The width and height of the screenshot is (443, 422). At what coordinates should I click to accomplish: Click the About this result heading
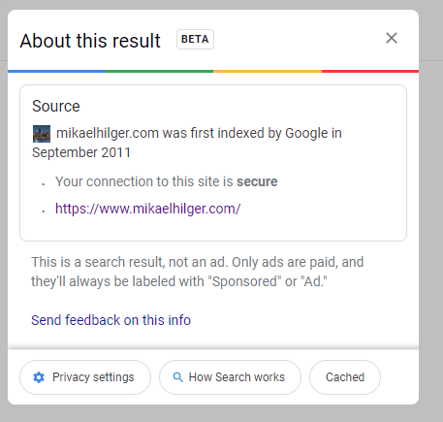[90, 41]
